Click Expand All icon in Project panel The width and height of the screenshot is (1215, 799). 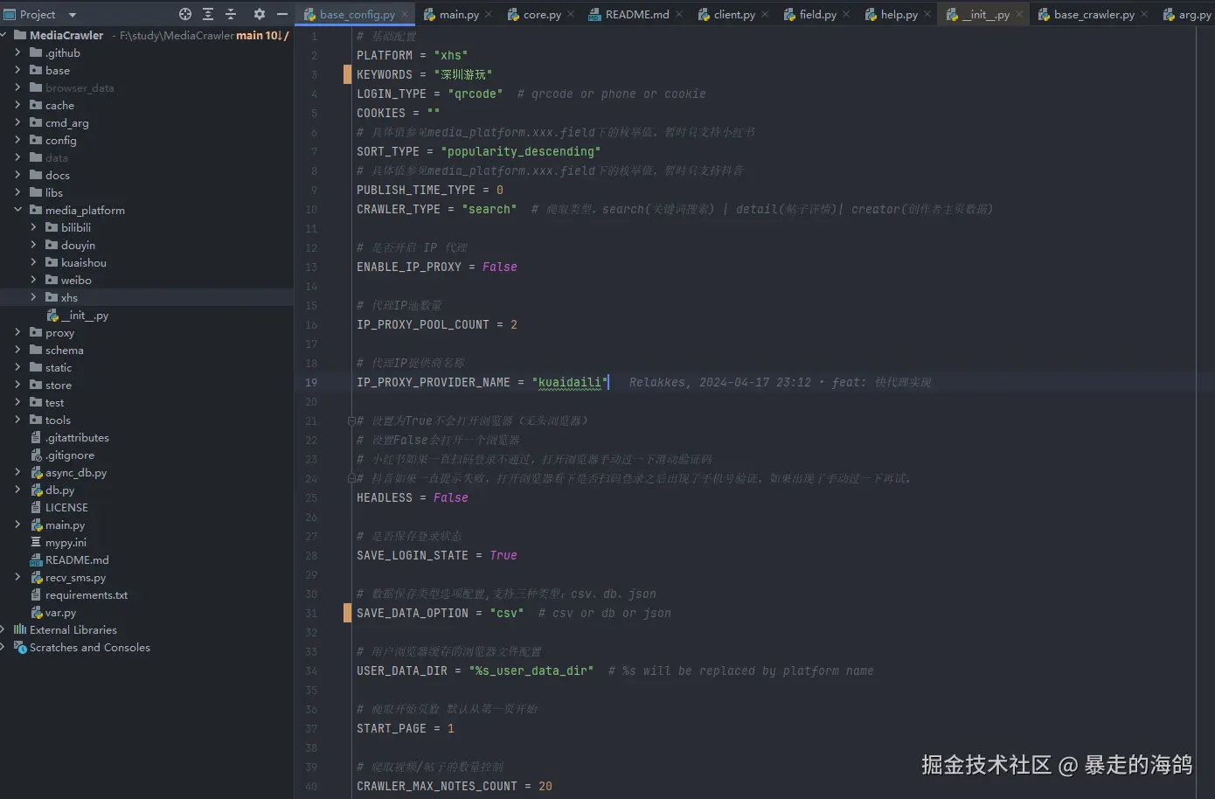[x=208, y=14]
